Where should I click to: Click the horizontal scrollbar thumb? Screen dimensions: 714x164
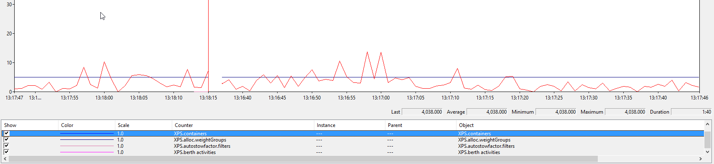(303, 159)
